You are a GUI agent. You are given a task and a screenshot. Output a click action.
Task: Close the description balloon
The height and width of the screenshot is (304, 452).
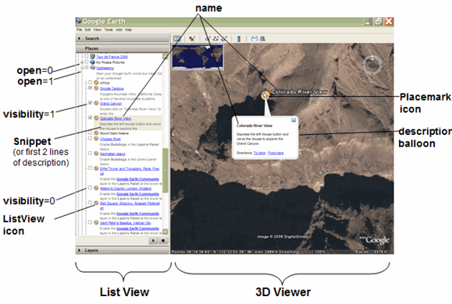[294, 120]
